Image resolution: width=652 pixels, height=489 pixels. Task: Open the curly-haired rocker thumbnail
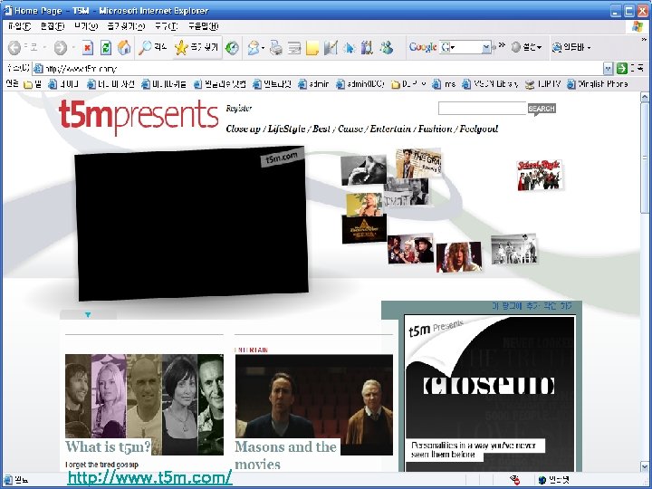[459, 257]
